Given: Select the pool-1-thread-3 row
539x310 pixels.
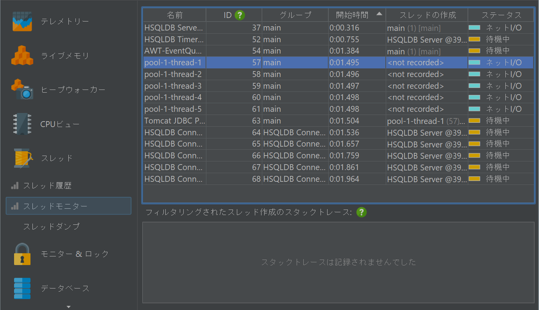Looking at the screenshot, I should coord(338,86).
